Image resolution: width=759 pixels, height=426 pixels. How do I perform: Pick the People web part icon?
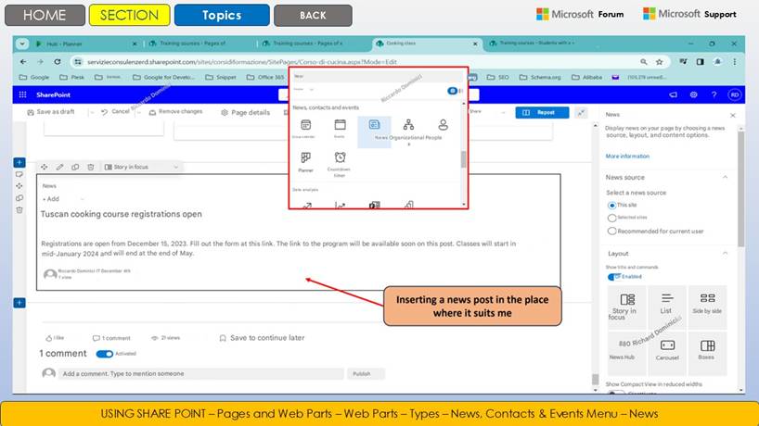tap(443, 128)
